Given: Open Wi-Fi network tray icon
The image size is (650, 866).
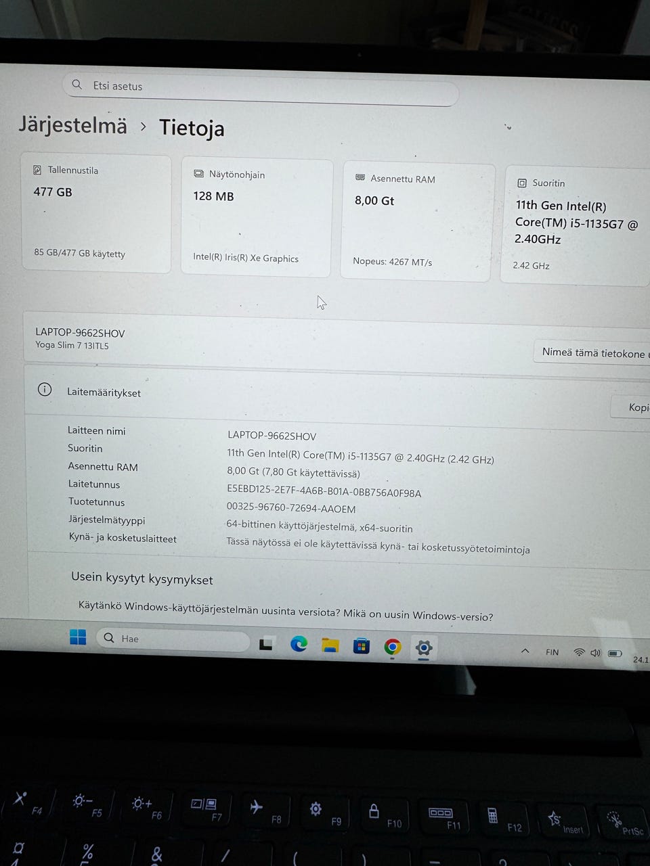Looking at the screenshot, I should (x=579, y=652).
